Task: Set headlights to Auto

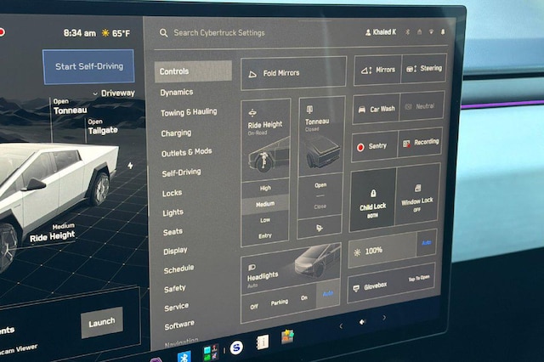Action: (x=328, y=294)
